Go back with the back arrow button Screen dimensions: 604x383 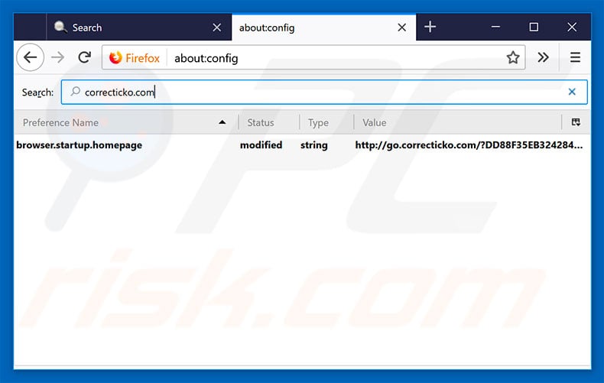[x=30, y=58]
